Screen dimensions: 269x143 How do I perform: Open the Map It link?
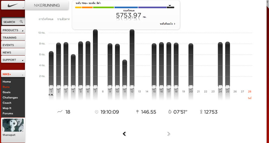tap(7, 108)
